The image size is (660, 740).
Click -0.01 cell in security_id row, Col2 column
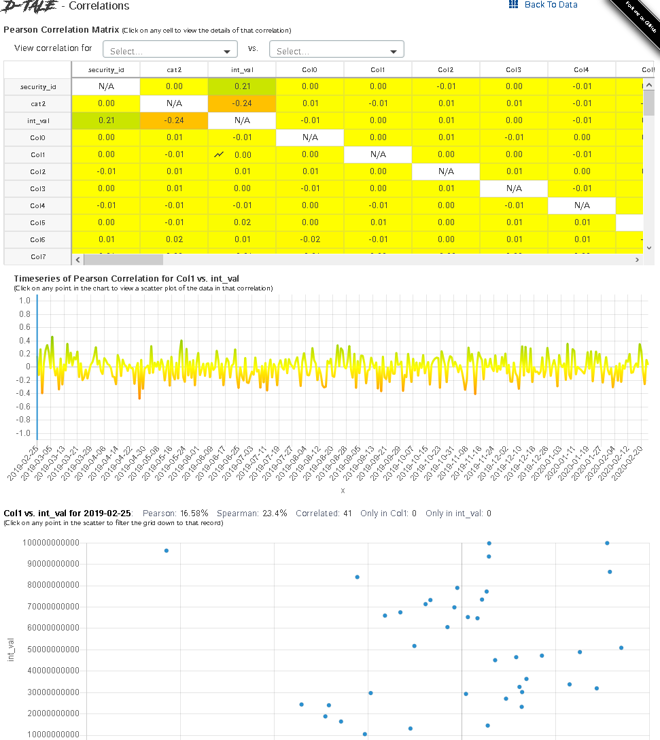tap(446, 86)
